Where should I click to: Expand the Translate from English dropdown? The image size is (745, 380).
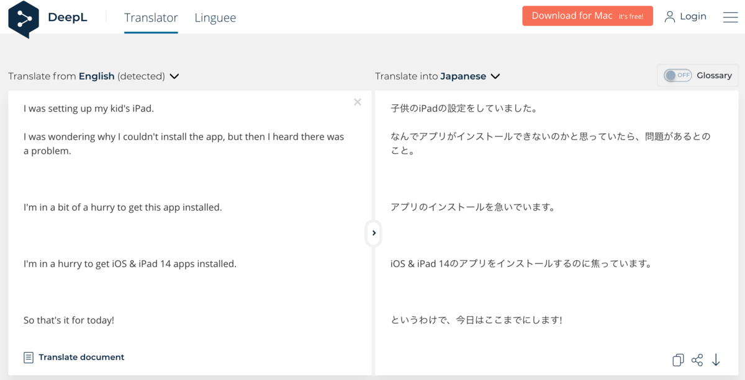click(94, 76)
